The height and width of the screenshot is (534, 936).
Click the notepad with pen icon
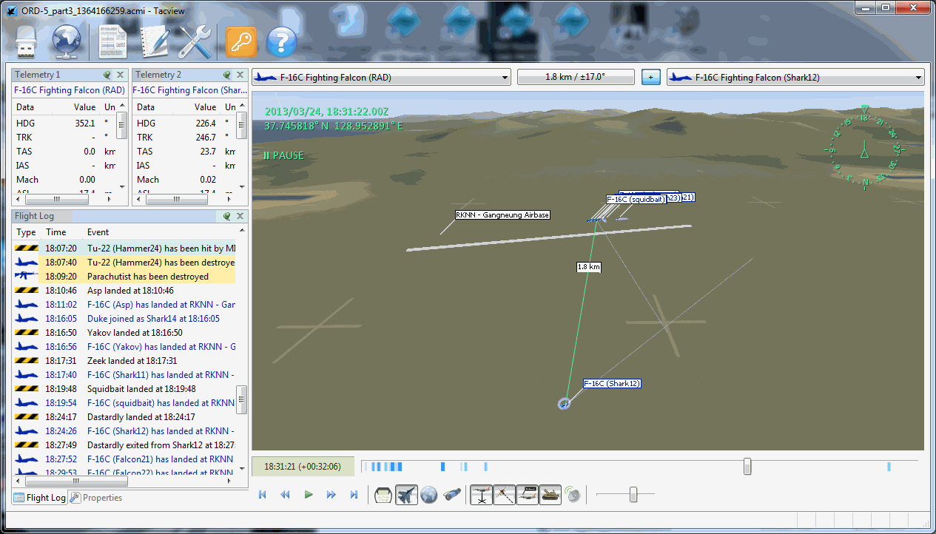tap(155, 42)
